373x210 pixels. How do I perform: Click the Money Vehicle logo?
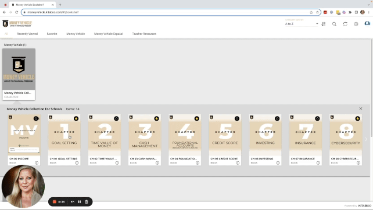(17, 24)
